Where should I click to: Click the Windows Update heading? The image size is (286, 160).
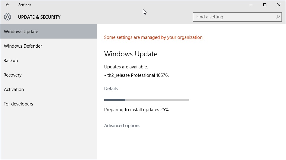(131, 54)
